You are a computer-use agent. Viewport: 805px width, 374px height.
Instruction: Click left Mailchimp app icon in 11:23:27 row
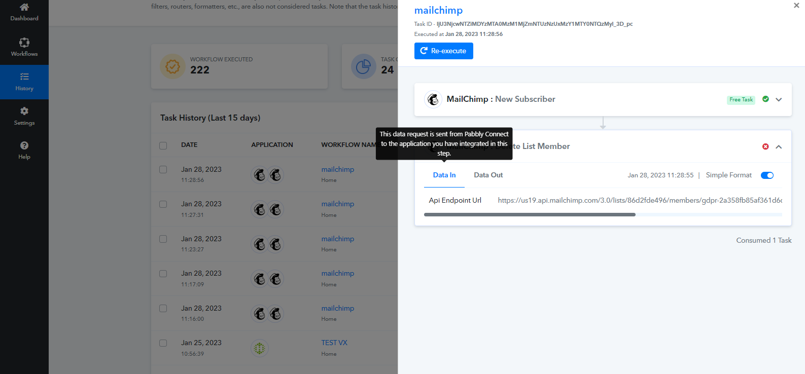[x=260, y=244]
